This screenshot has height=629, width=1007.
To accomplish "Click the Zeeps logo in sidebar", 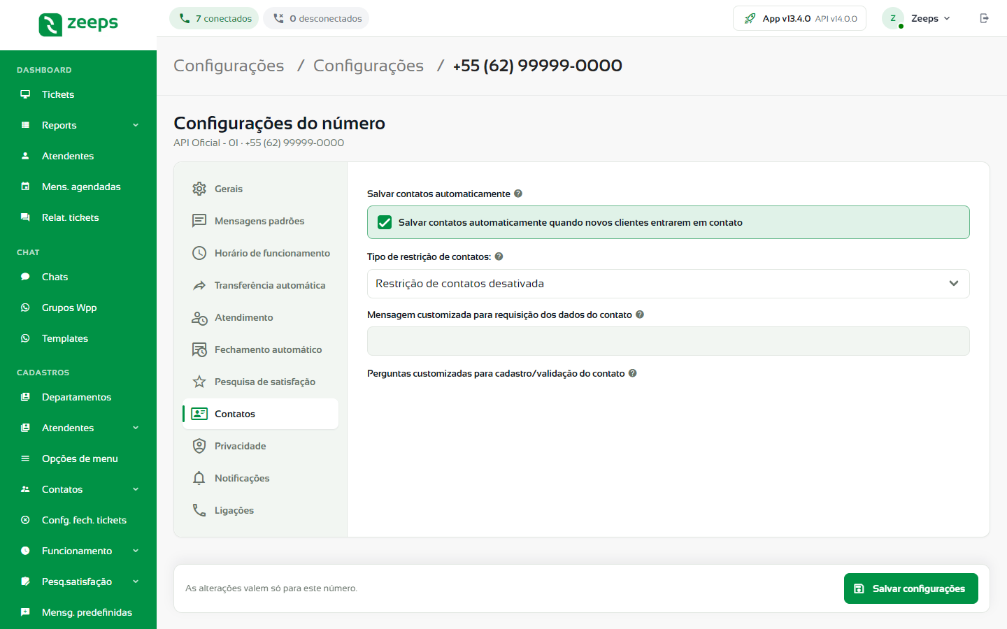I will pos(78,24).
